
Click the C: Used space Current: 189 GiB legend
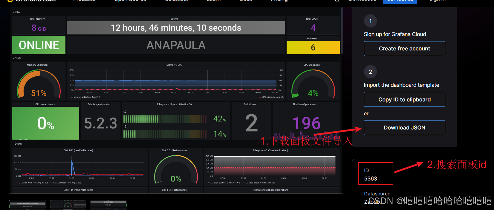[259, 183]
